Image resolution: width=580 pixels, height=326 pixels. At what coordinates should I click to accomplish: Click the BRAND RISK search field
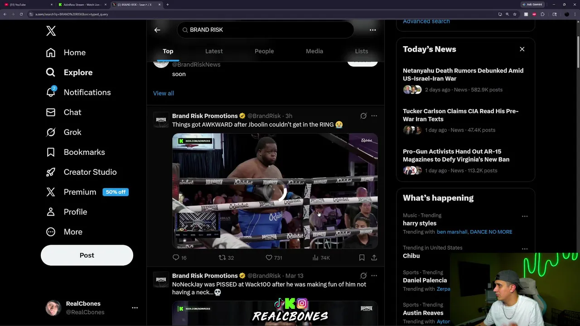266,30
